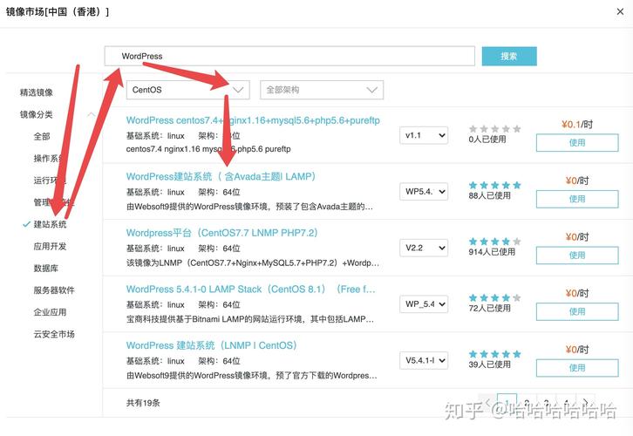Select the 企业应用 category

[x=50, y=312]
